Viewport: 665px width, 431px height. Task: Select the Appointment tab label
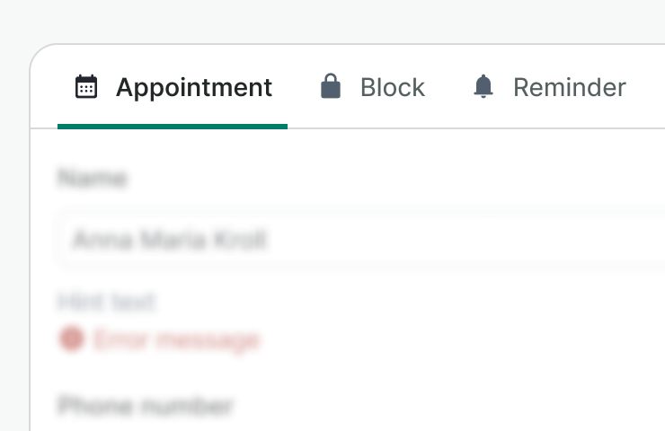point(193,87)
